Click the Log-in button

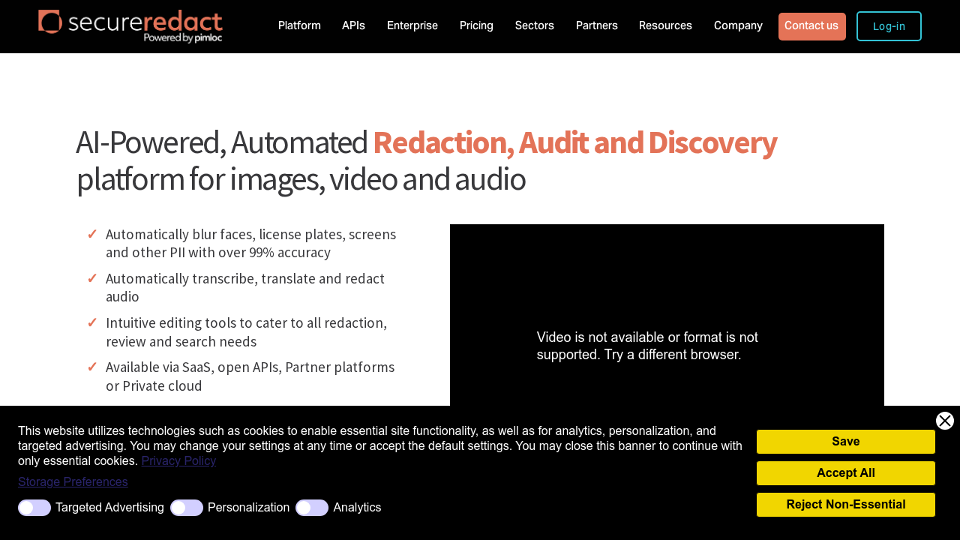[x=889, y=25]
